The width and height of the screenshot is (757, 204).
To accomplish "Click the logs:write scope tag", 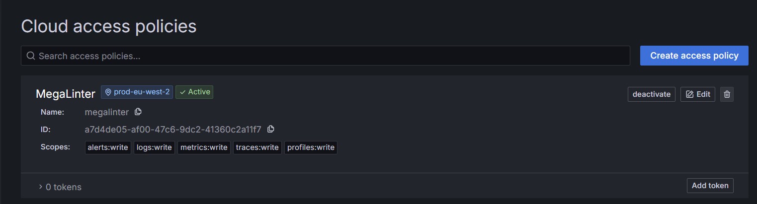I will pos(154,147).
